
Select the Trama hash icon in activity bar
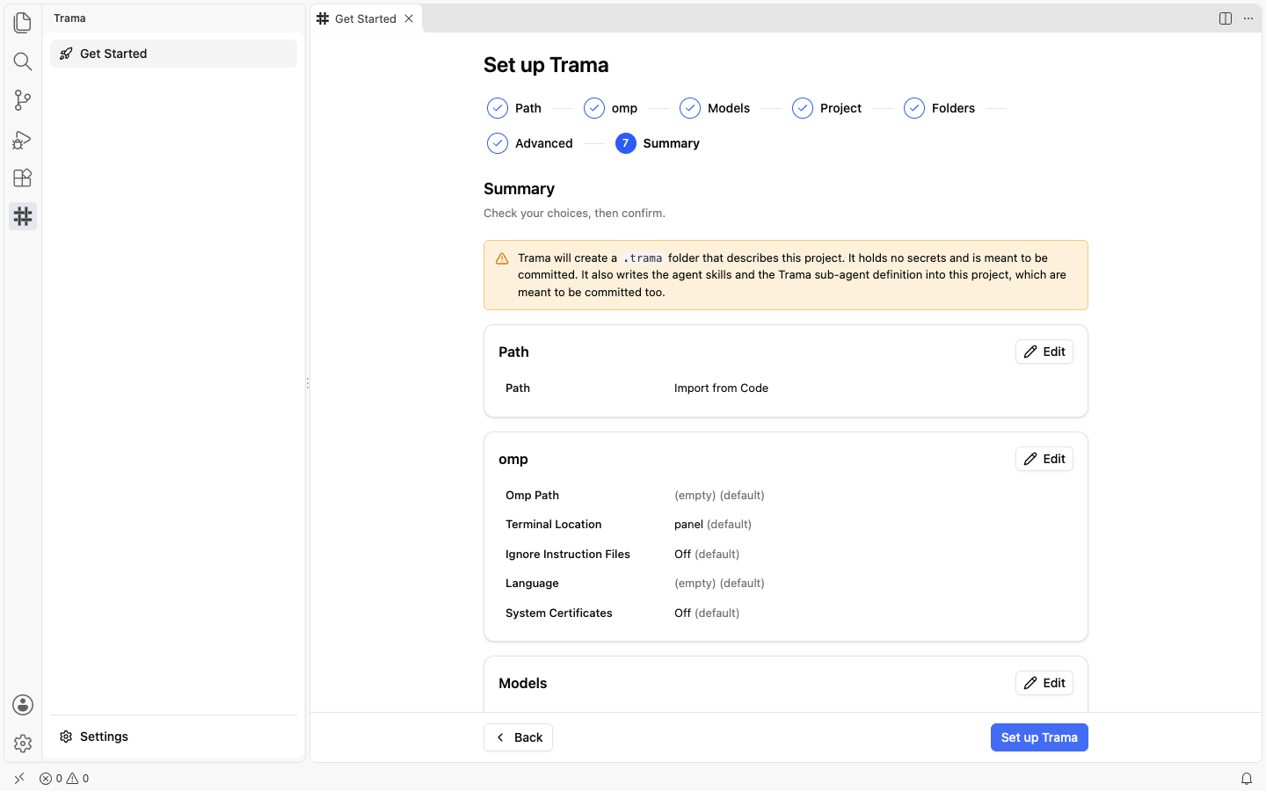[x=23, y=216]
